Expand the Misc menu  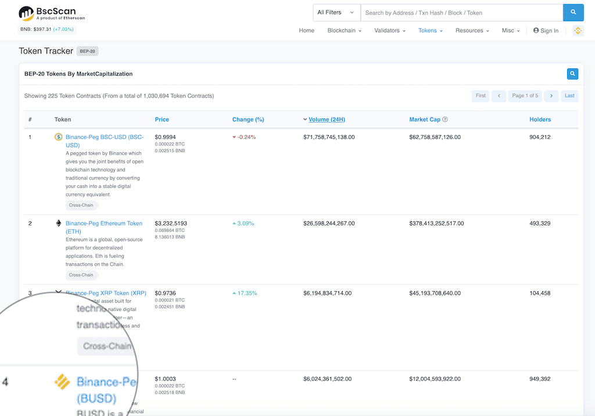coord(510,30)
